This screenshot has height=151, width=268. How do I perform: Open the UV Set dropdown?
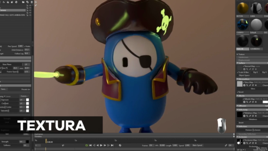(241, 150)
